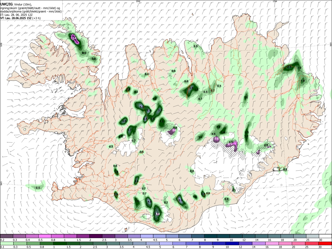Click the 3.9 precipitation value on map
Image resolution: width=332 pixels, height=249 pixels.
point(191,88)
